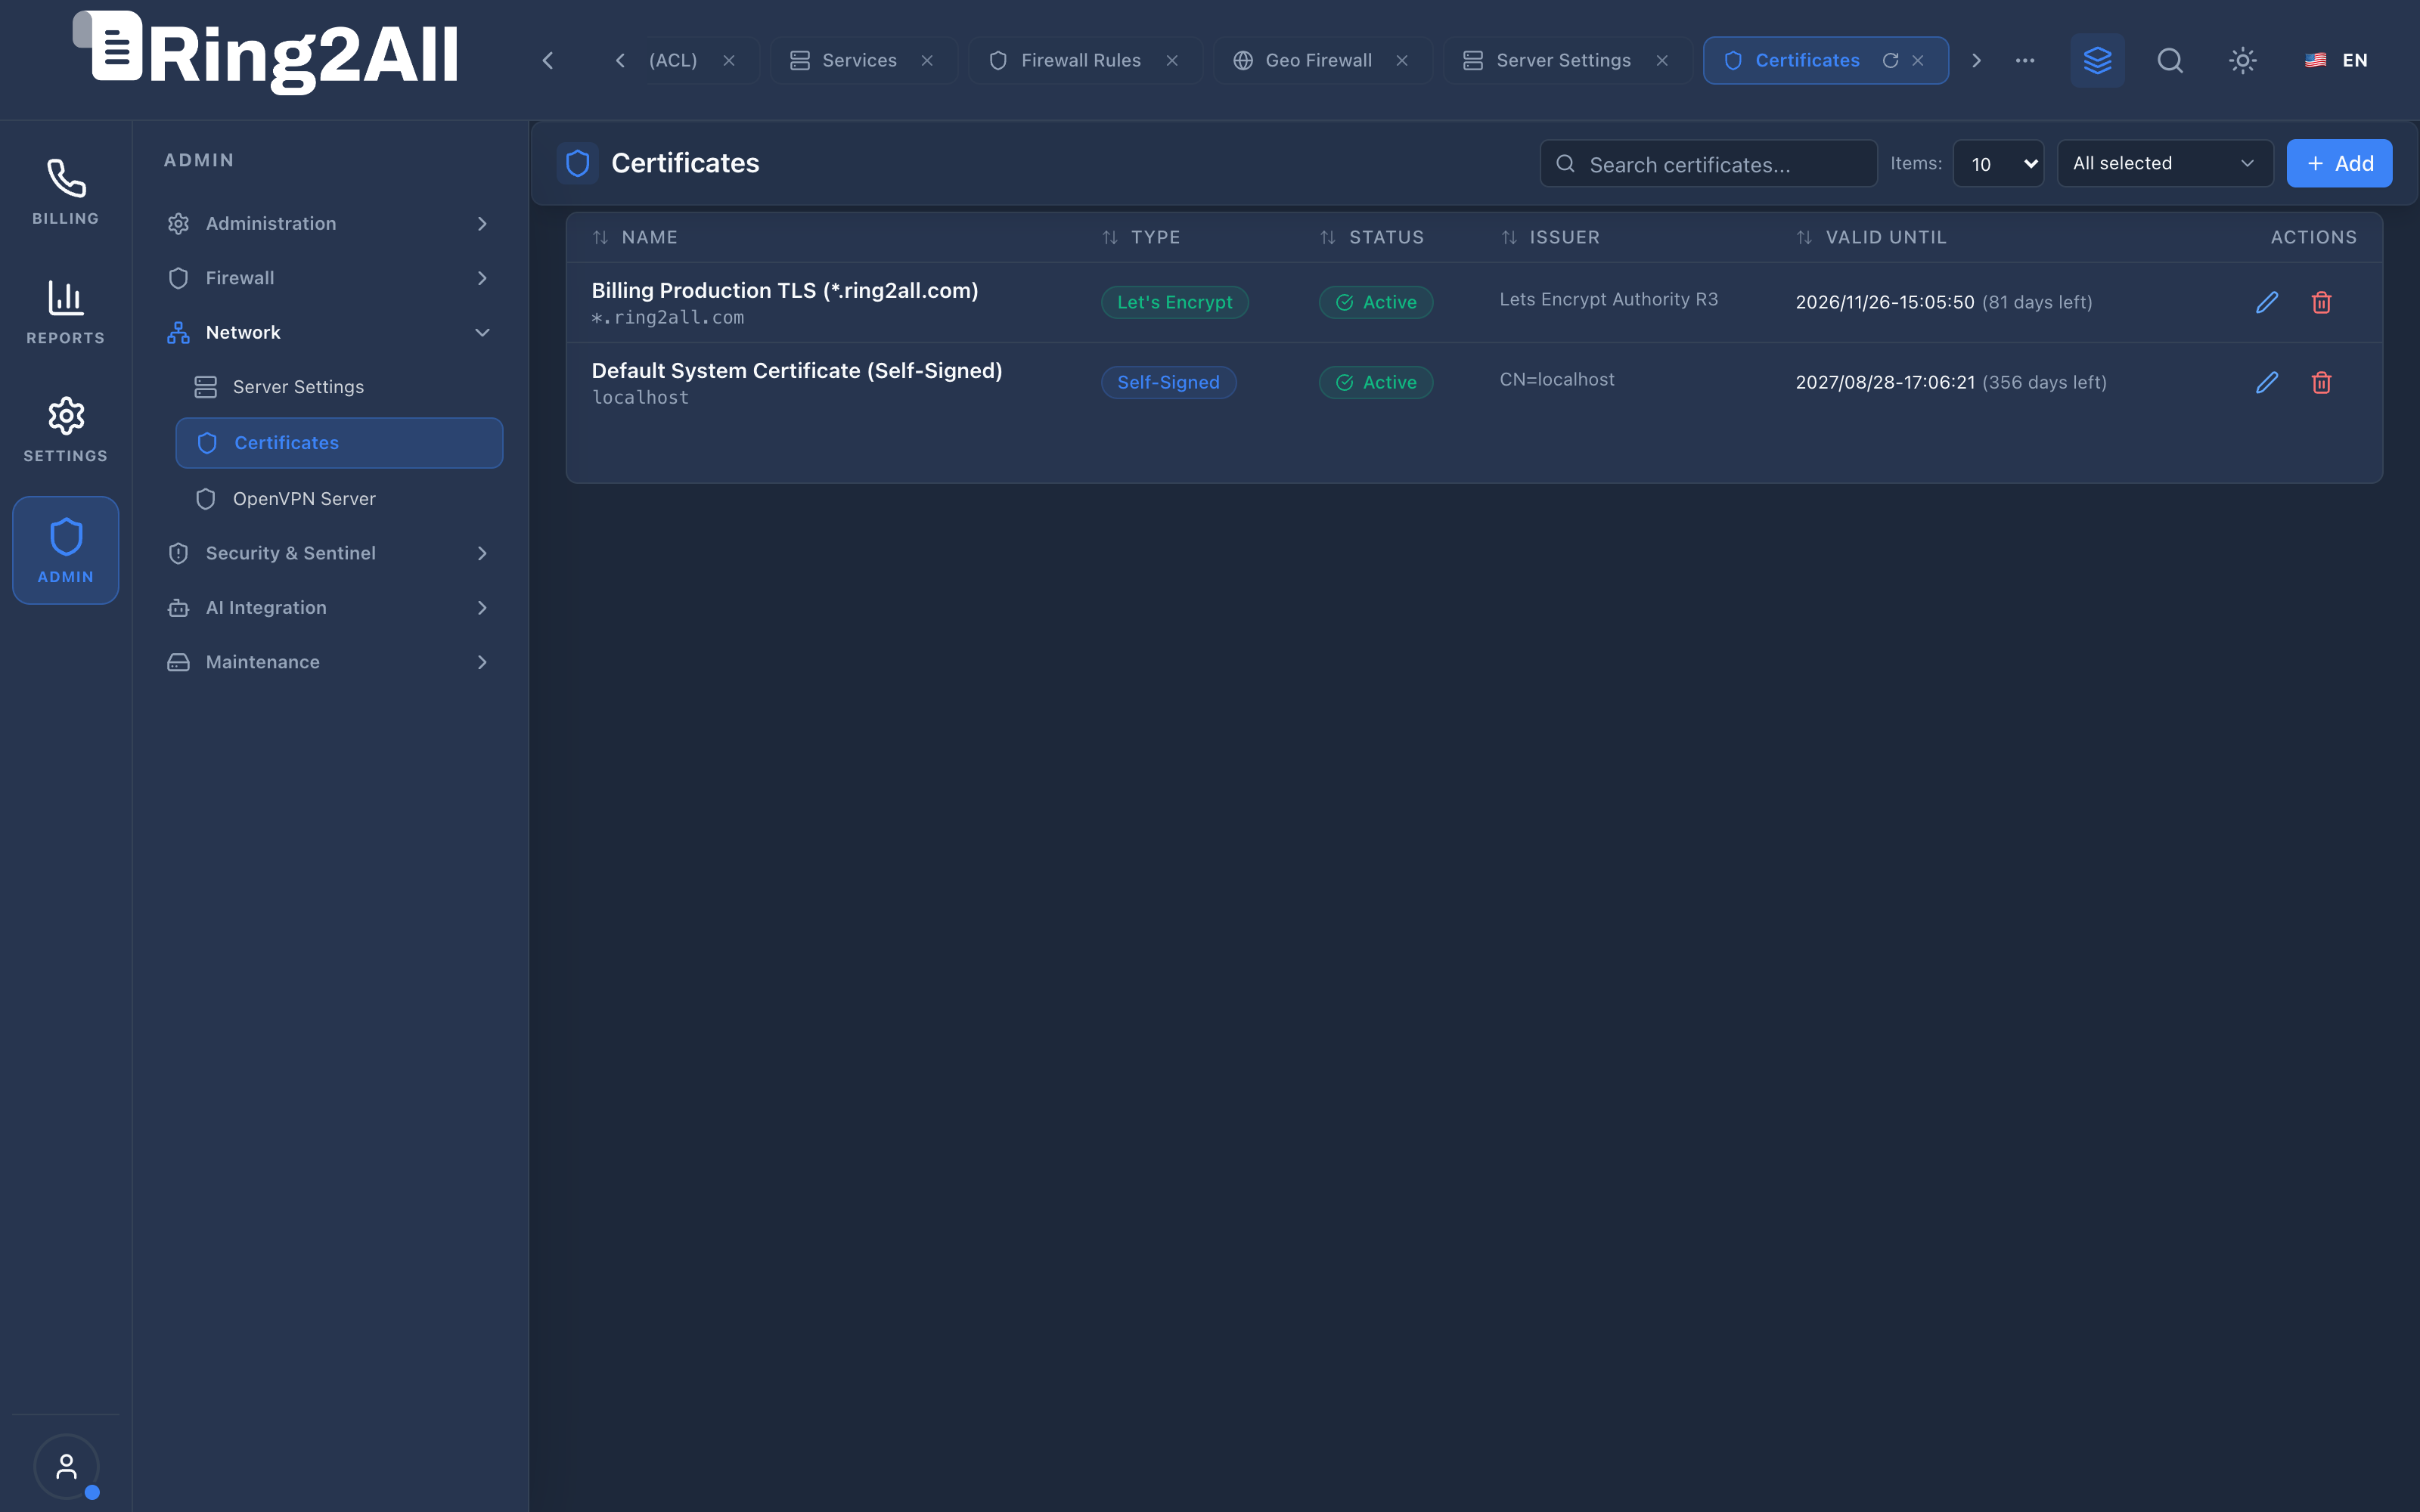The width and height of the screenshot is (2420, 1512).
Task: Expand the Firewall menu
Action: click(330, 278)
